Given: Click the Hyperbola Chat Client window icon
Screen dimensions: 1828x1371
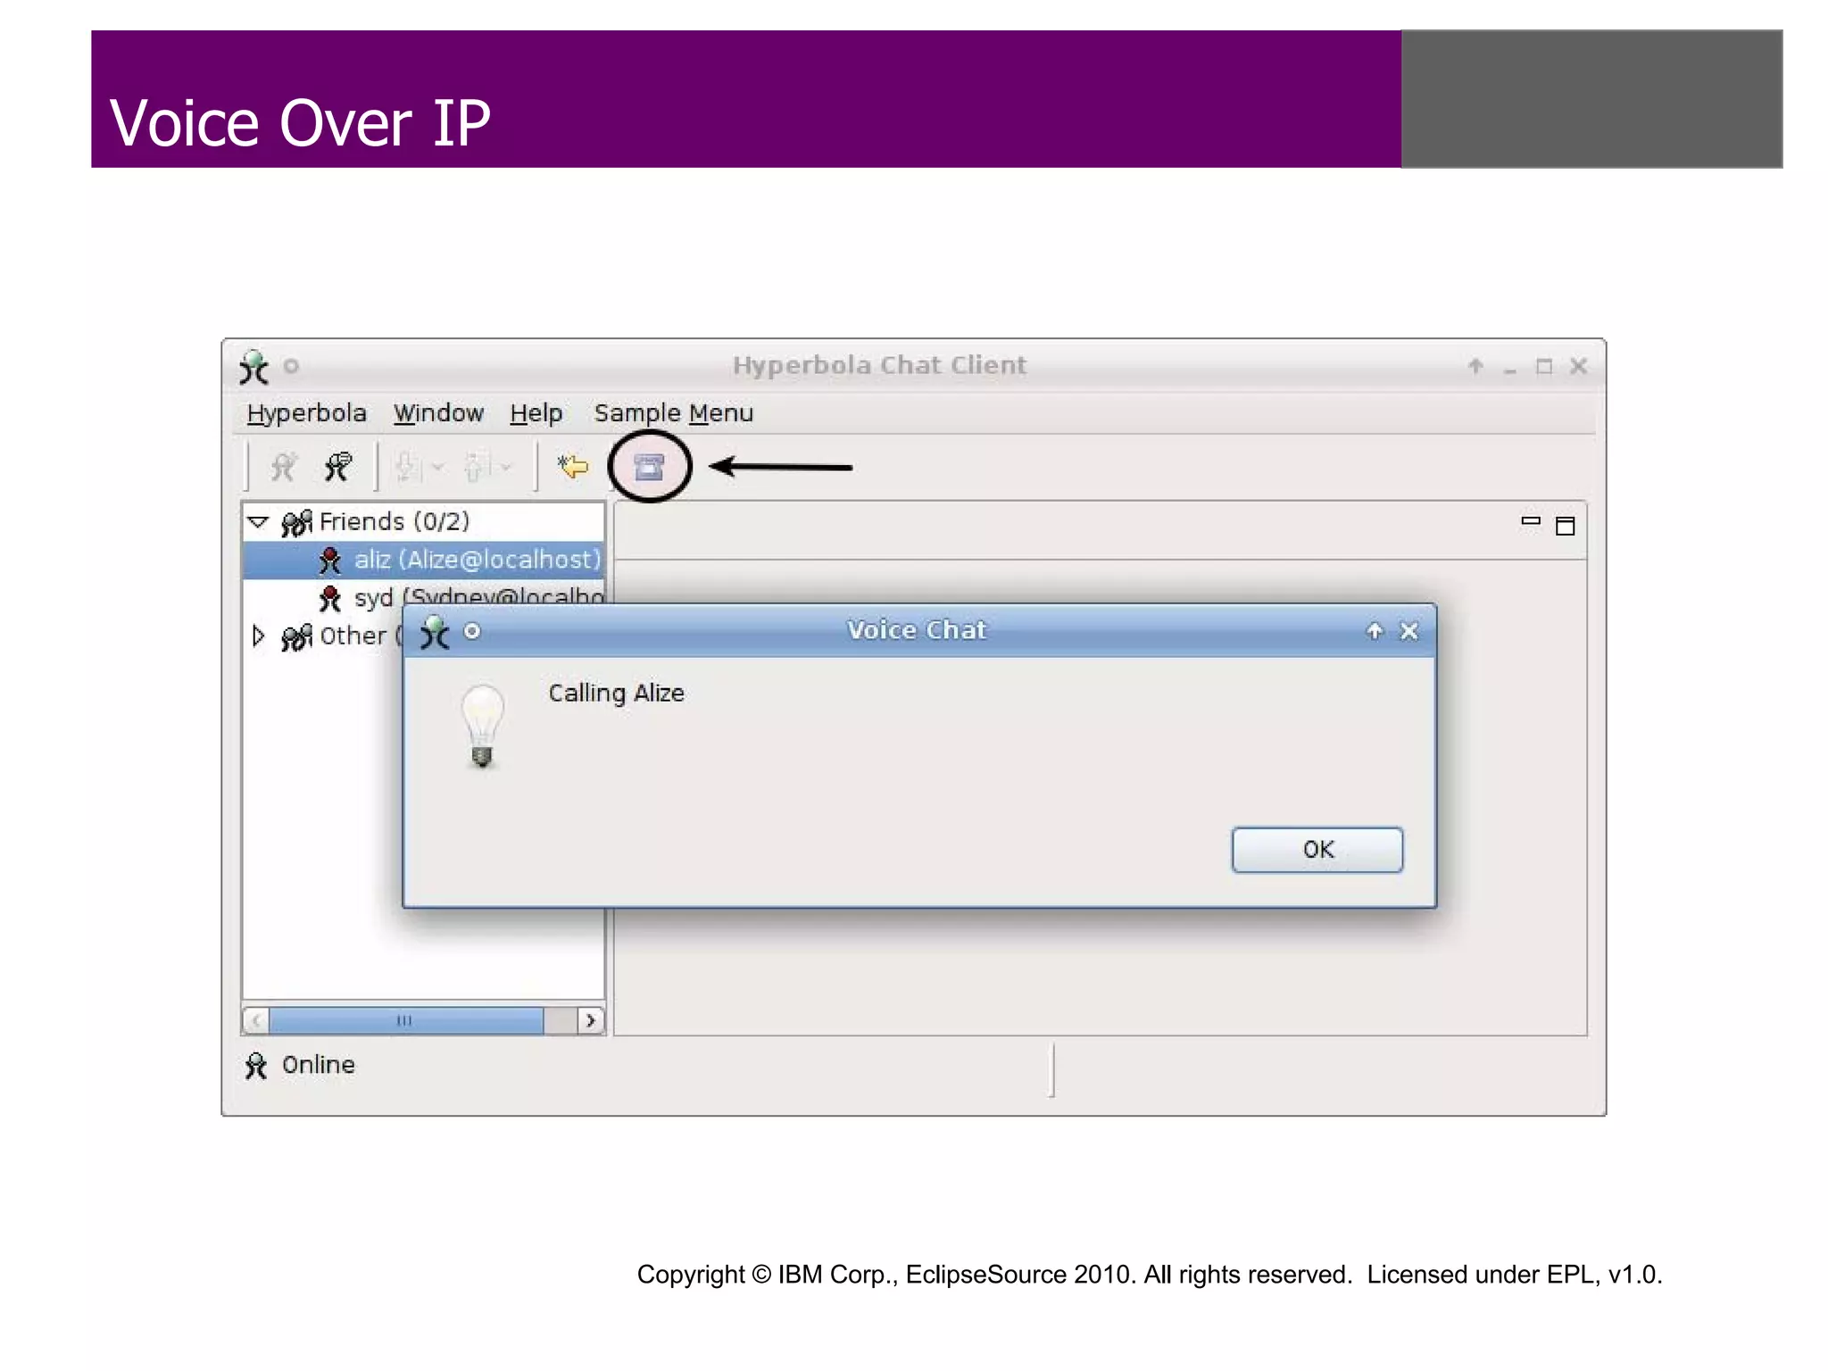Looking at the screenshot, I should coord(253,366).
